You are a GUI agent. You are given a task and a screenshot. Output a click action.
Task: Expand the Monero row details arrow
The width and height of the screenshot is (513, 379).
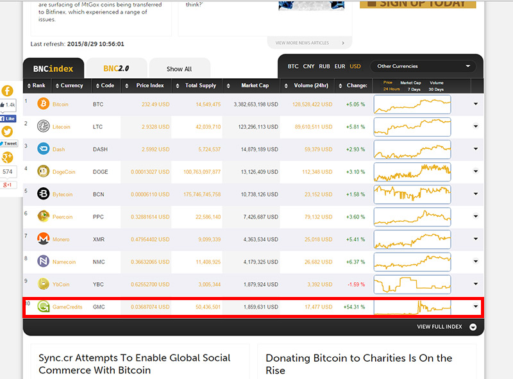pyautogui.click(x=476, y=239)
